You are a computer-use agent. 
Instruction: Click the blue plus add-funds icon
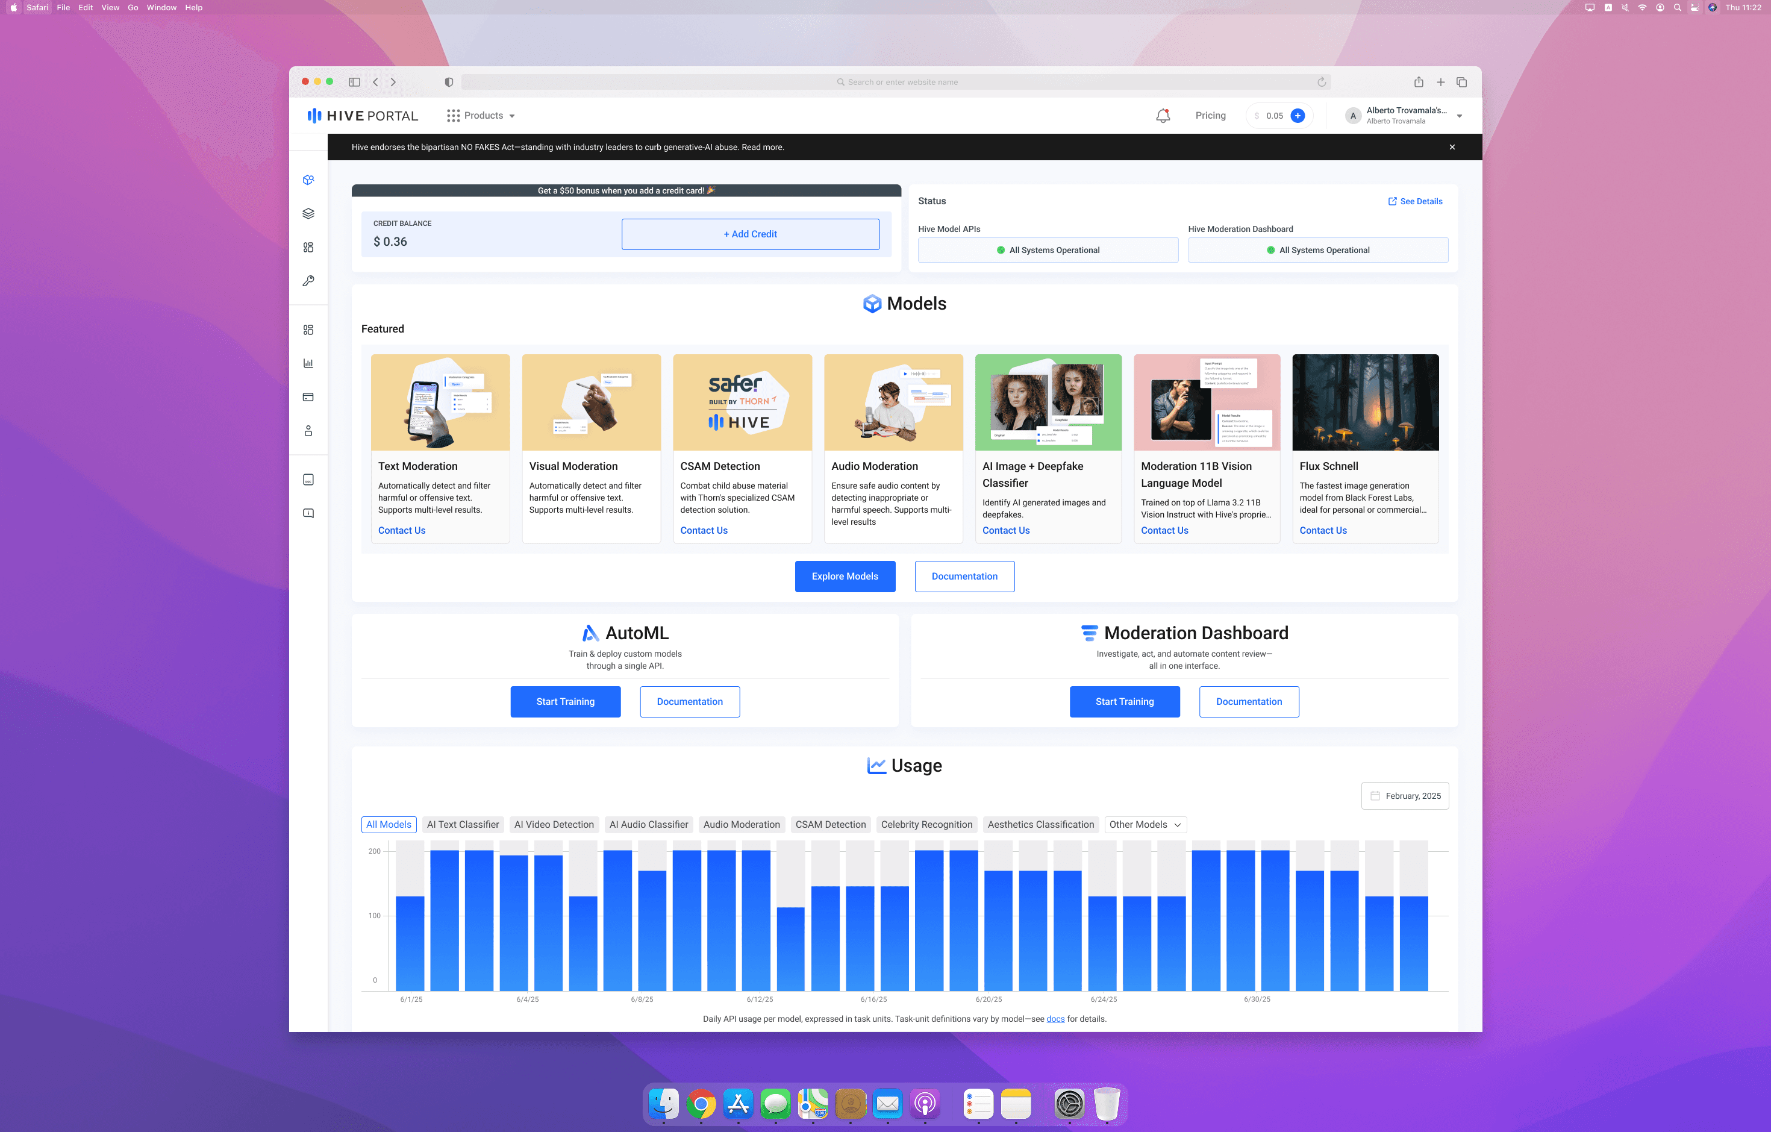coord(1298,116)
